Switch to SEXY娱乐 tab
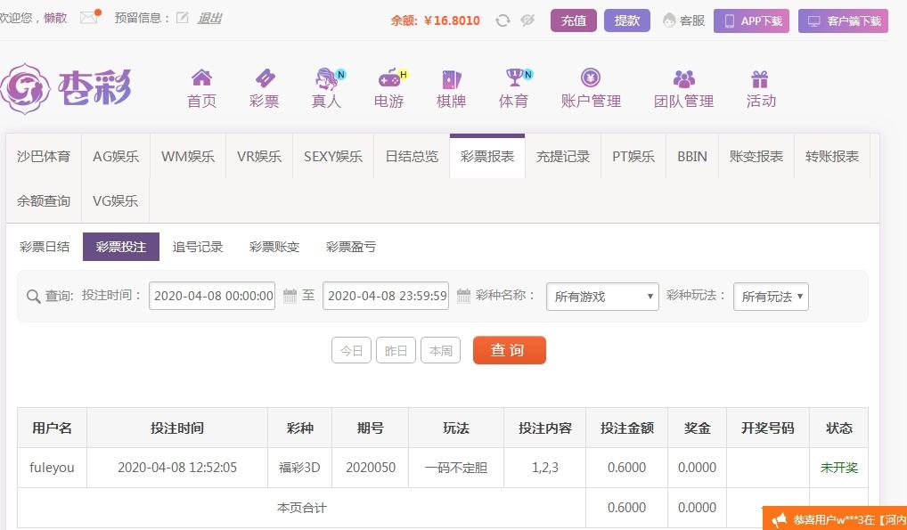907x530 pixels. (333, 156)
